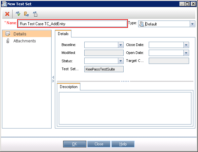Image resolution: width=198 pixels, height=152 pixels.
Task: Collapse the sidebar with the splitter arrows
Action: (x=53, y=77)
